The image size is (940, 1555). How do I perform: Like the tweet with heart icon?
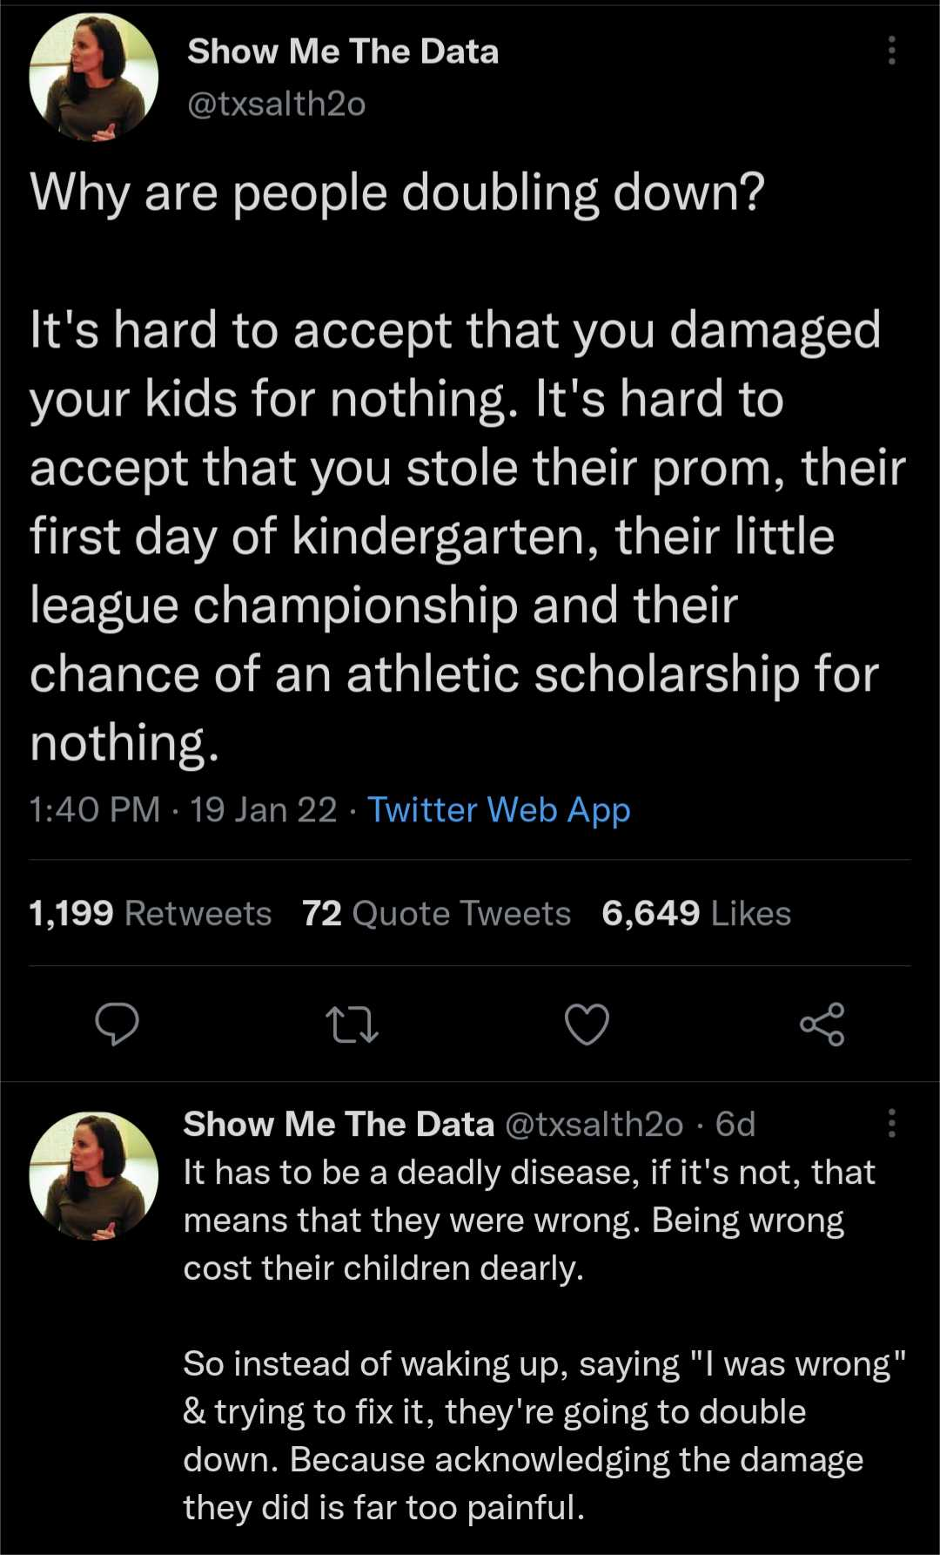[587, 1024]
